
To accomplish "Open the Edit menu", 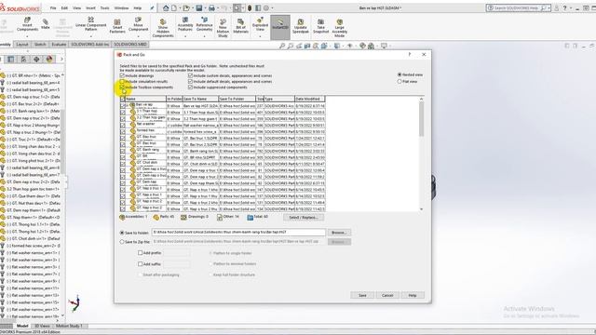I will (x=64, y=7).
